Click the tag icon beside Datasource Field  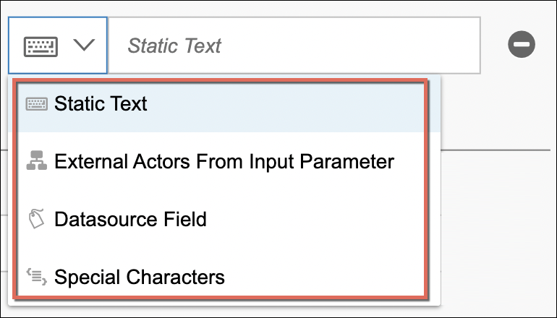tap(36, 219)
